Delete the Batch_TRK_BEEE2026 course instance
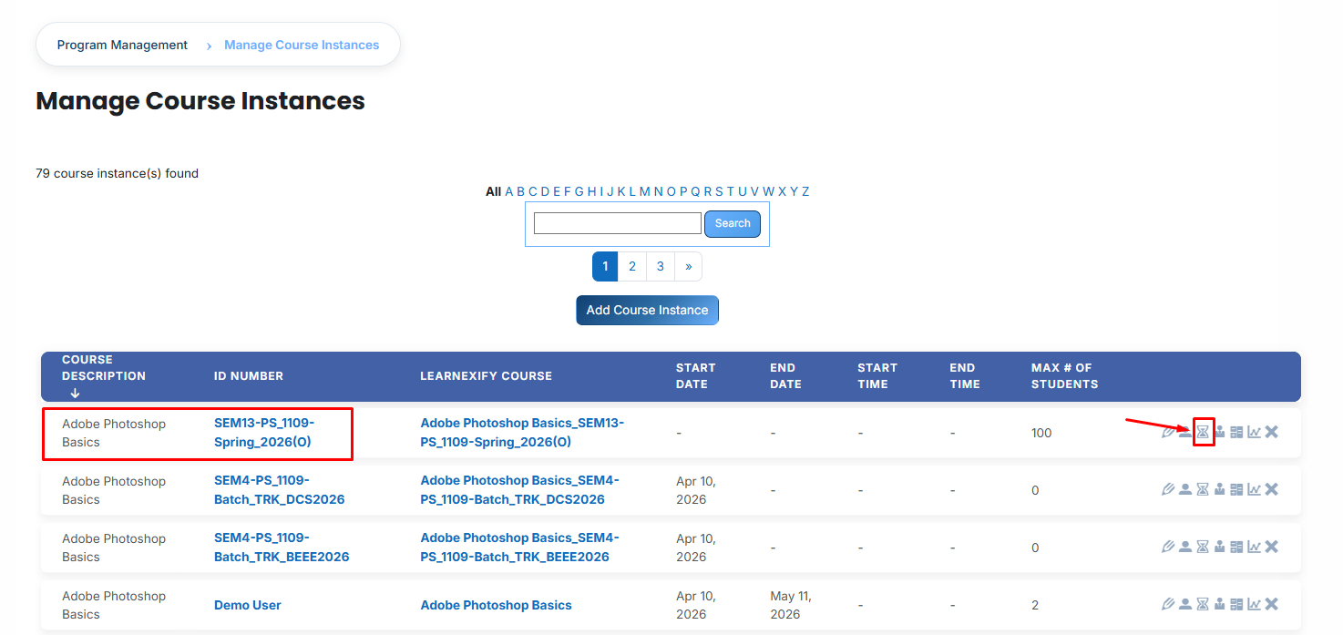Viewport: 1343px width, 635px height. pos(1272,547)
